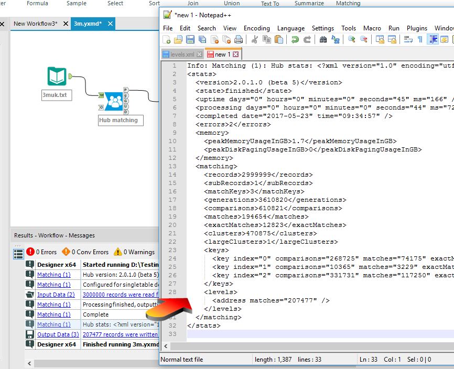
Task: Click the P output anchor of Hub matching
Action: coord(126,90)
